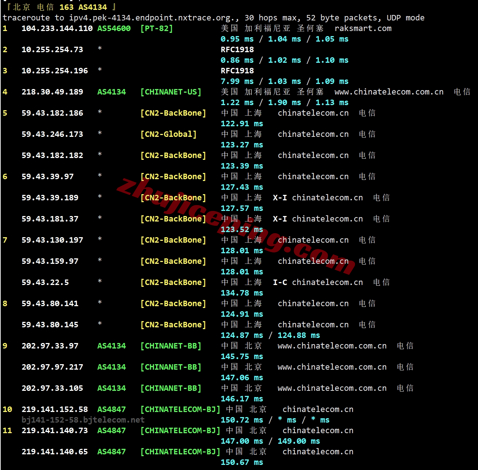Click the 145.75 ms latency value

[242, 357]
